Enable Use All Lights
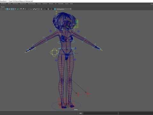The height and width of the screenshot is (115, 153). click(x=16, y=9)
